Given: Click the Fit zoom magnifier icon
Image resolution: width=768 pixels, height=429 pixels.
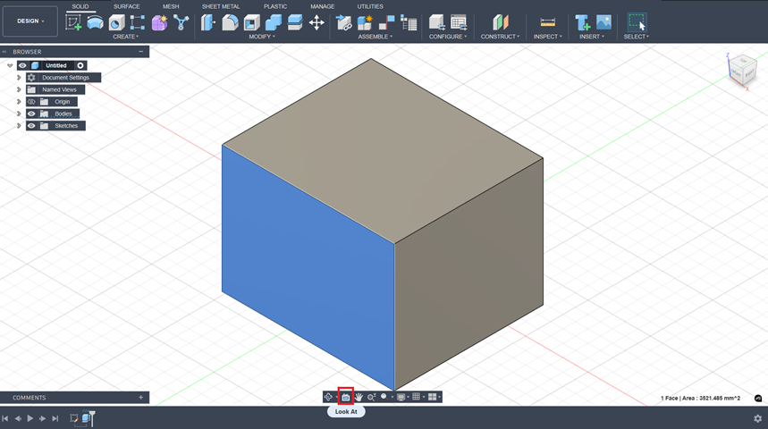Looking at the screenshot, I should point(384,397).
